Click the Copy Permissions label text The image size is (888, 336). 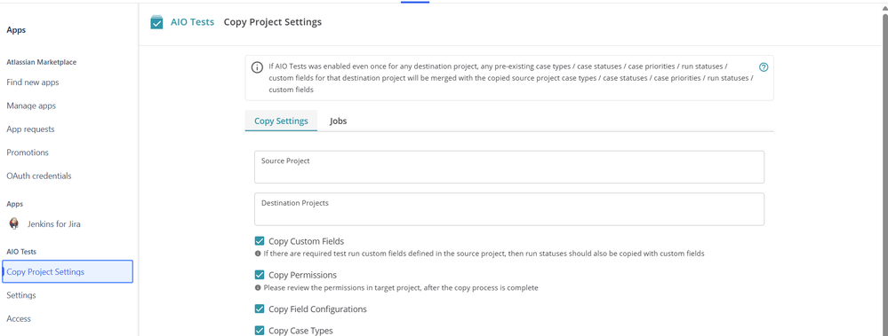coord(303,275)
